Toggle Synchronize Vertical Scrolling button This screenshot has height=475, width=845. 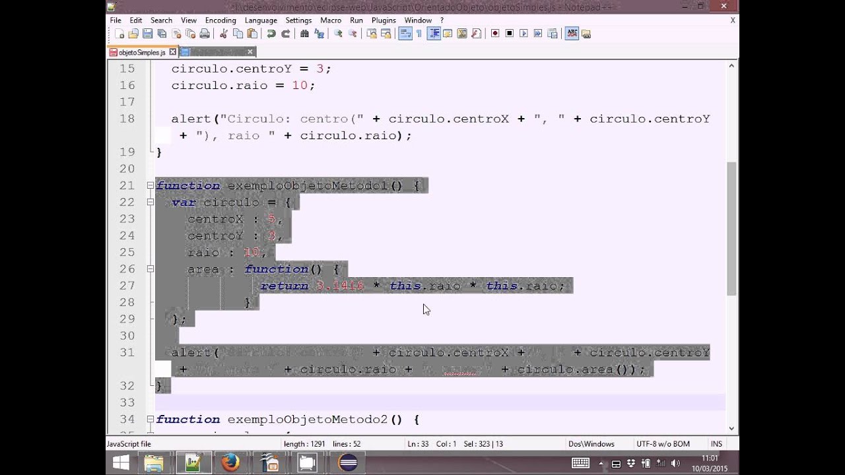[372, 34]
